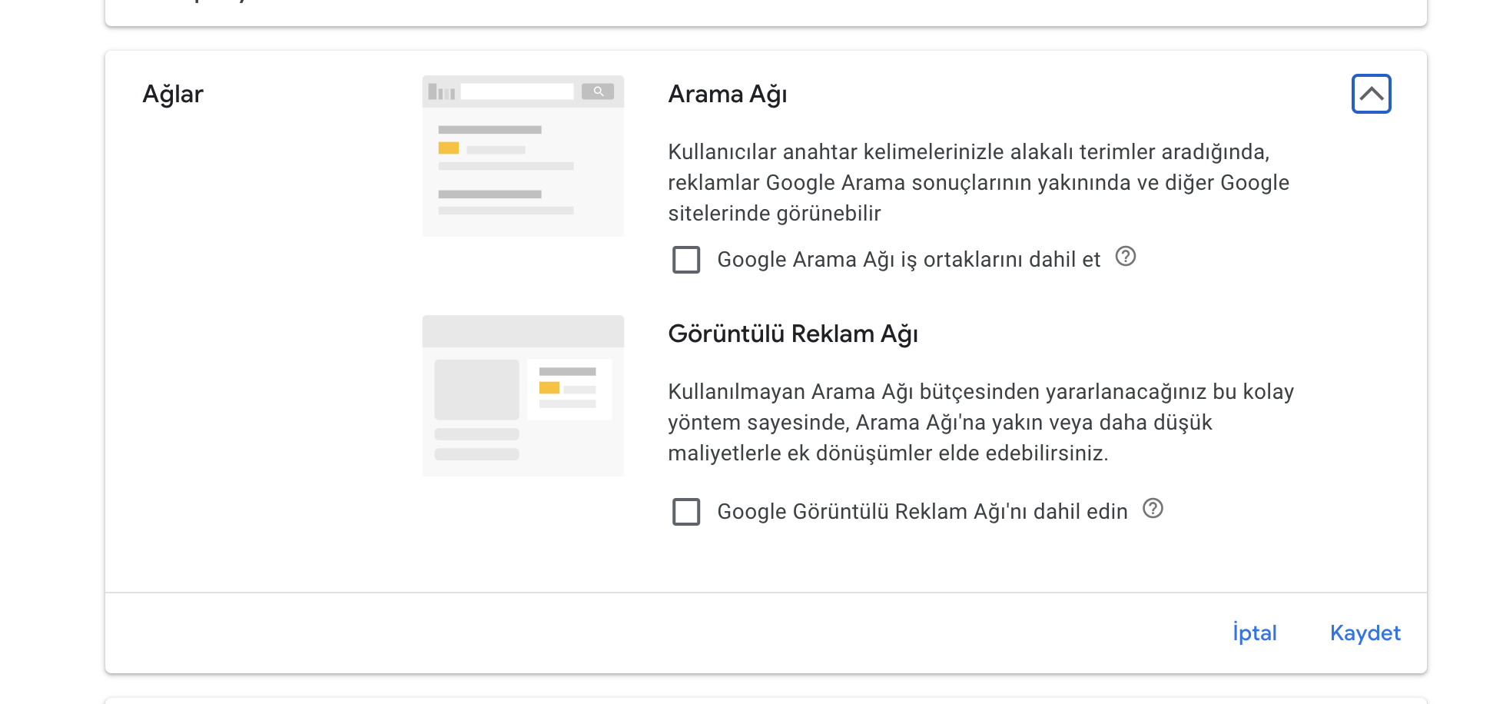
Task: Click the Arama Ağı heading
Action: [x=728, y=95]
